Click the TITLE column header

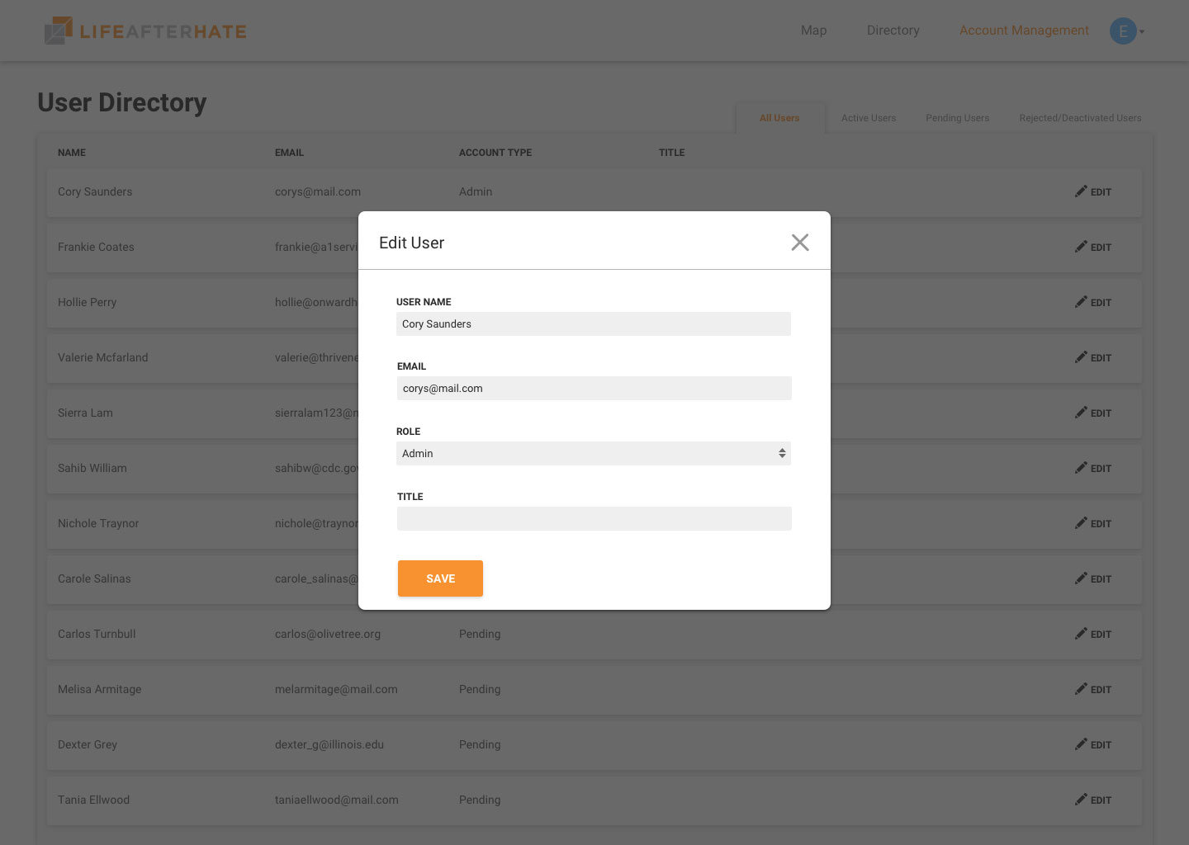click(x=672, y=153)
